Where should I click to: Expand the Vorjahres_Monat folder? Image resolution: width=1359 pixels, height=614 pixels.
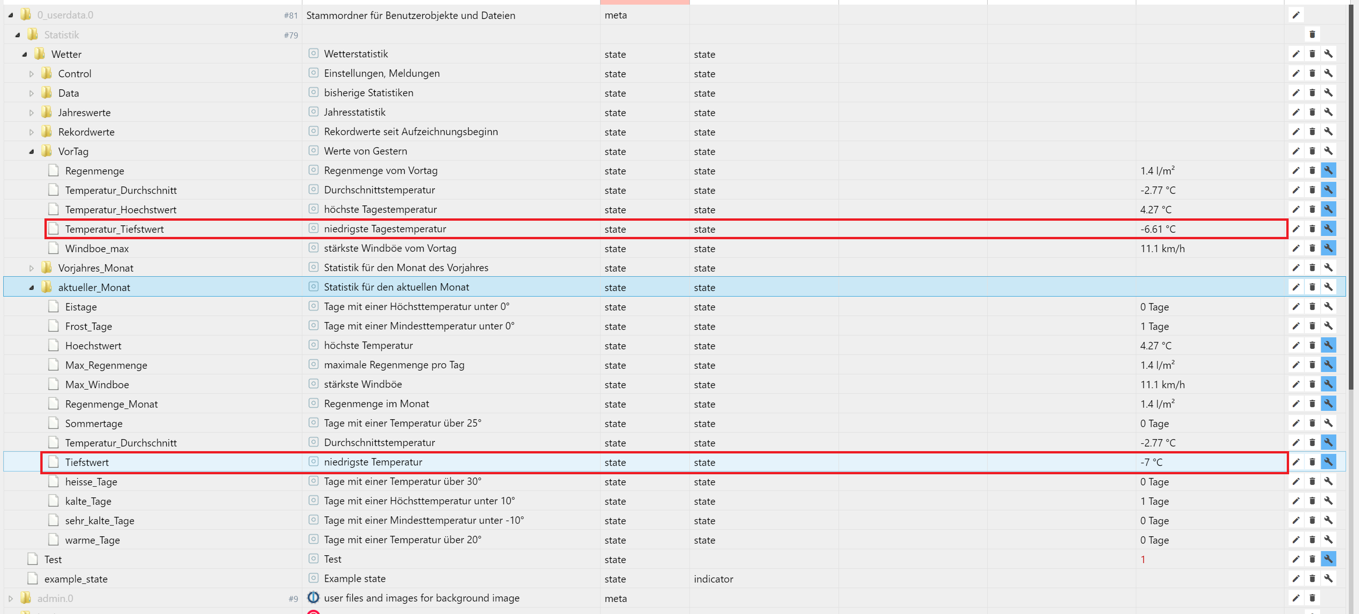31,268
